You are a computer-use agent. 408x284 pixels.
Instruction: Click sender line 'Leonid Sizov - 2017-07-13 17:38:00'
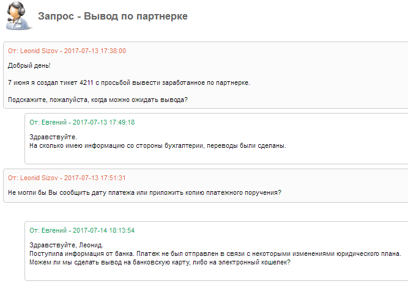coord(67,51)
